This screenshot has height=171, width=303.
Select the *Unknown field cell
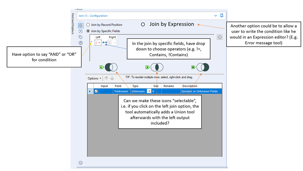pyautogui.click(x=122, y=91)
